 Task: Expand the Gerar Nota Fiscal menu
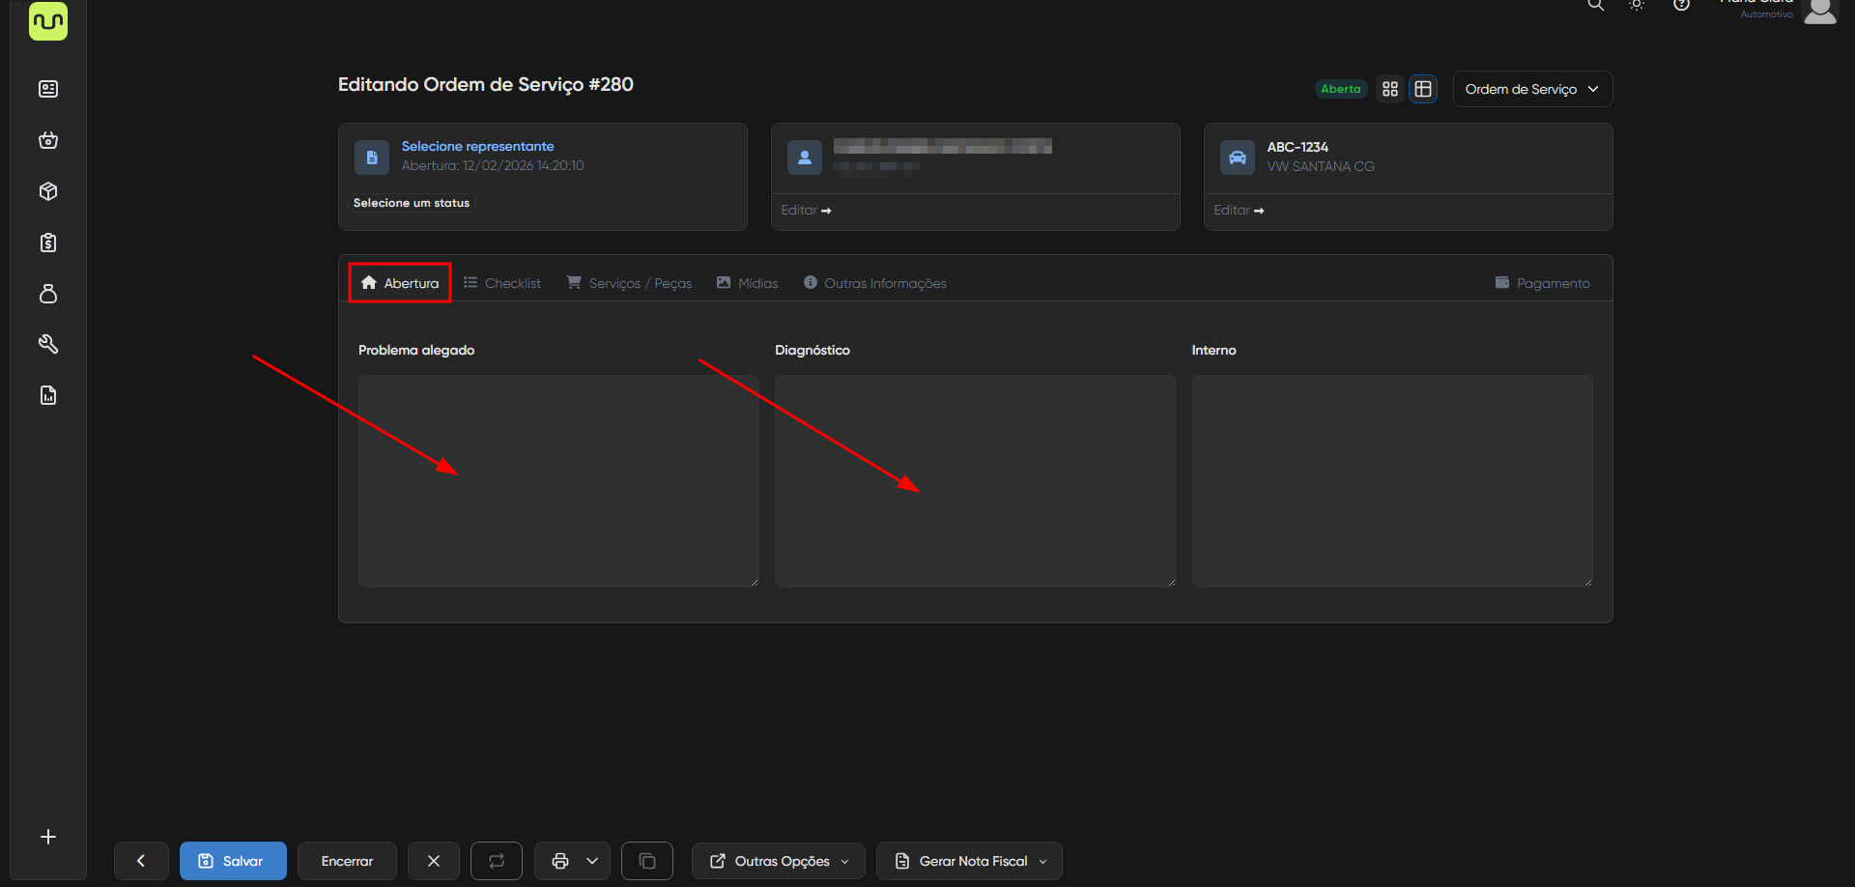tap(969, 861)
